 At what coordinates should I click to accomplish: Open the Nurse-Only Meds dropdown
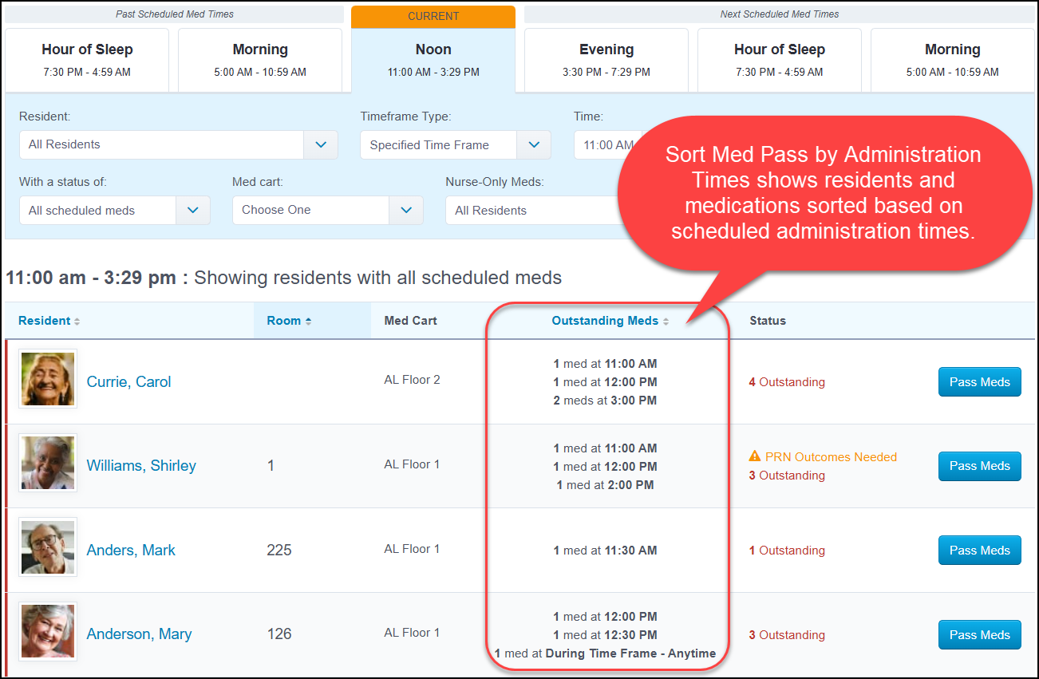[533, 211]
